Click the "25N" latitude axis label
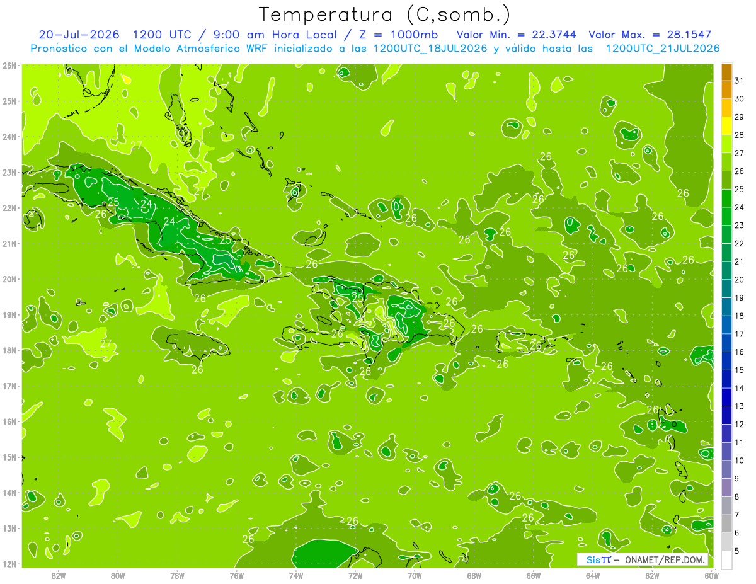756x584 pixels. tap(9, 101)
